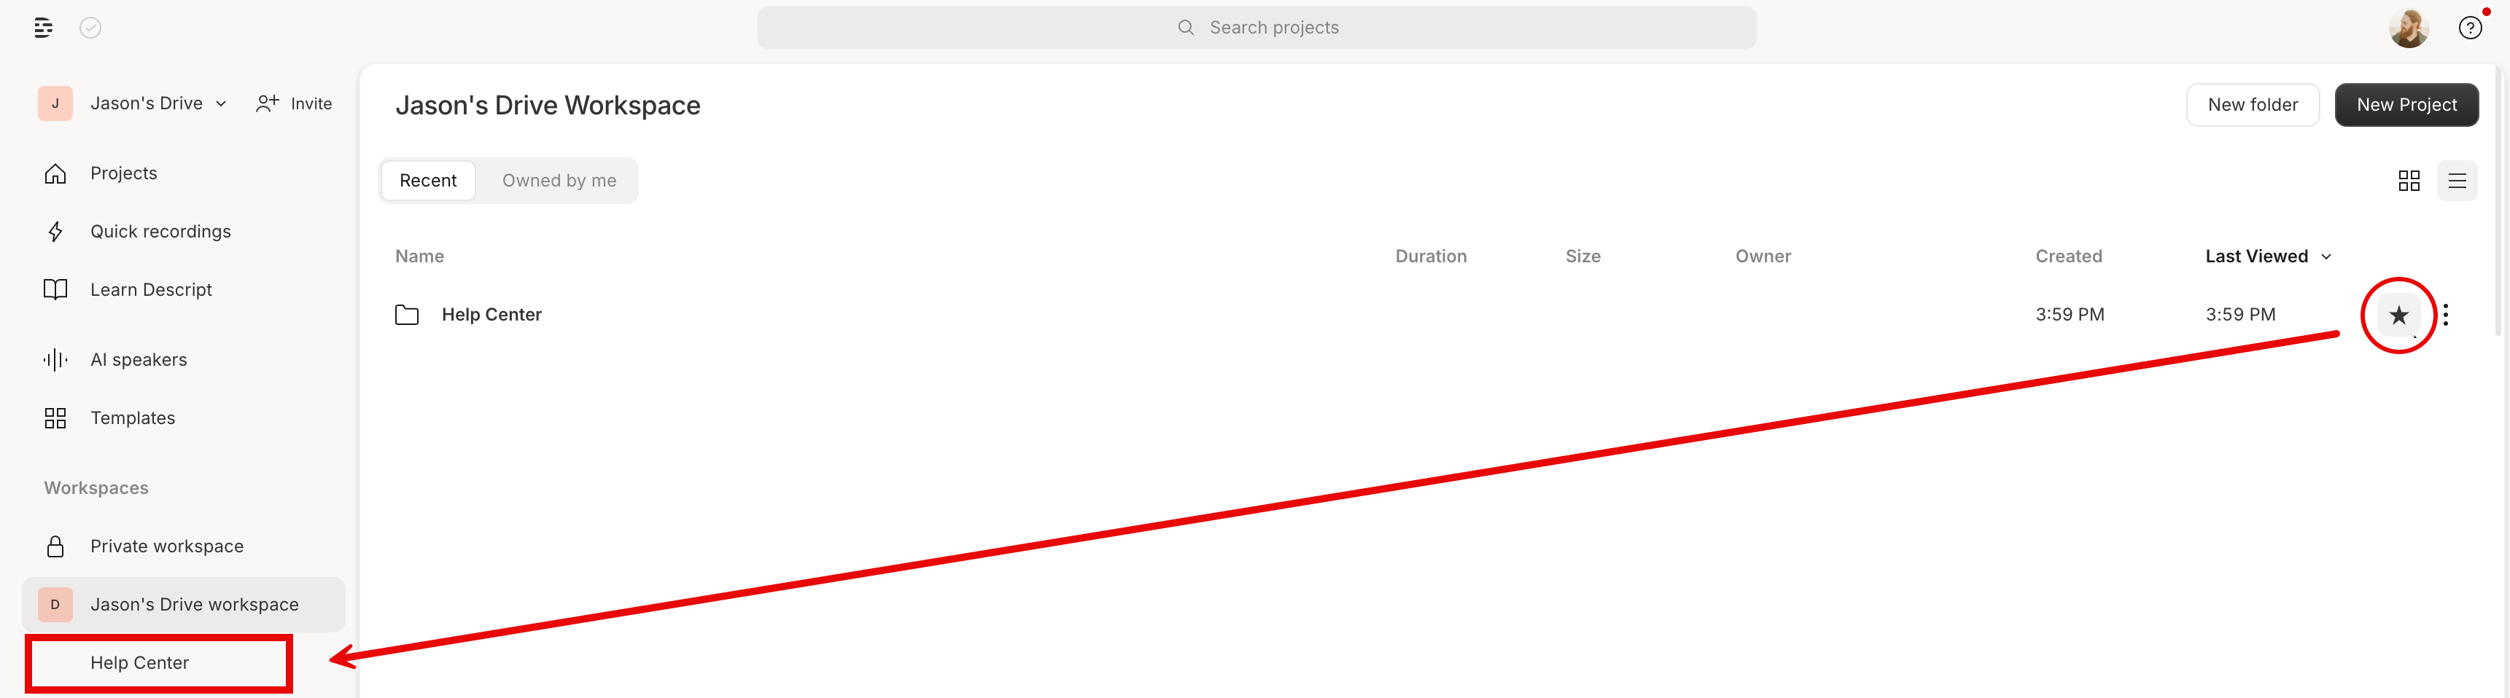Toggle the star favorite on Help Center
This screenshot has height=698, width=2510.
click(2399, 315)
